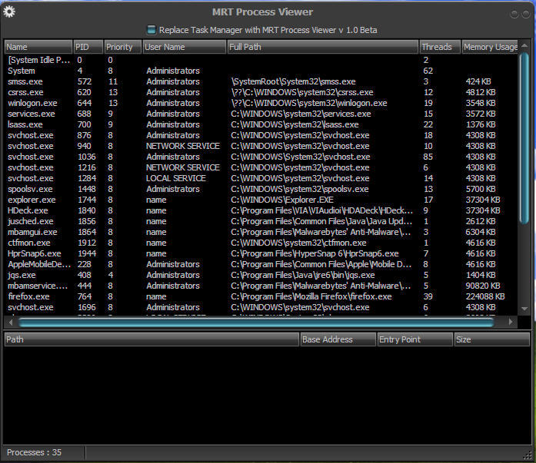This screenshot has height=463, width=536.
Task: Click right round window button in title bar
Action: [526, 14]
